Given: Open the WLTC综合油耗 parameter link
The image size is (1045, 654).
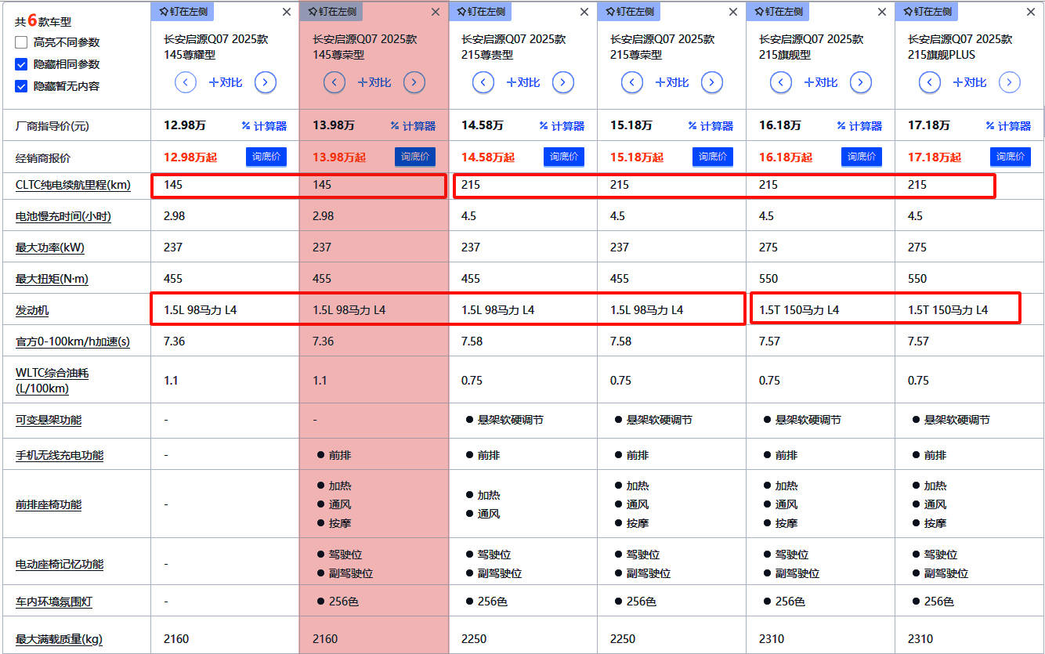Looking at the screenshot, I should [x=52, y=381].
